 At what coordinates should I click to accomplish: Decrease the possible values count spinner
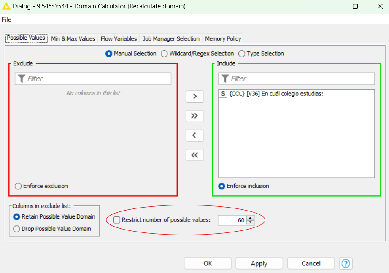pyautogui.click(x=250, y=222)
